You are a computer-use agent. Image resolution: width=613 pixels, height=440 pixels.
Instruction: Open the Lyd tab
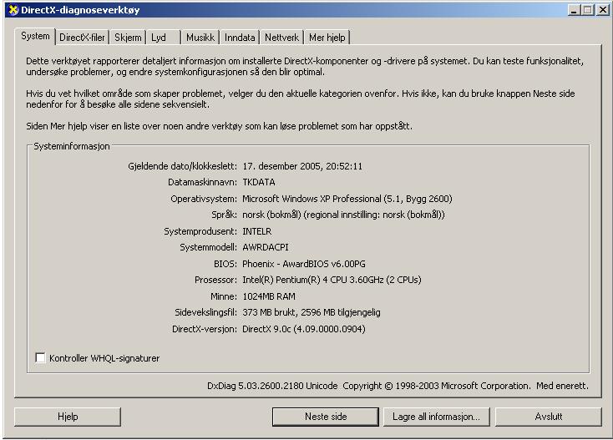click(164, 38)
